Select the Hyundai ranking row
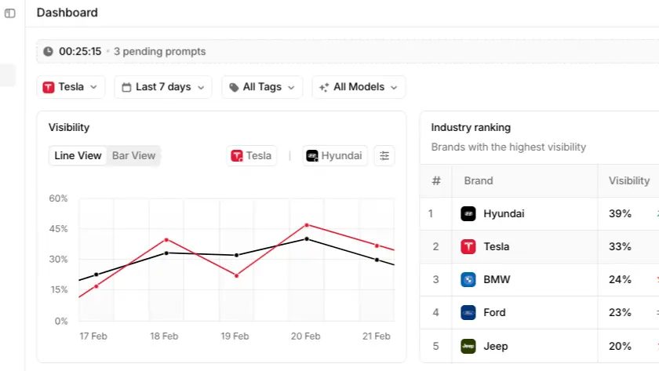Image resolution: width=659 pixels, height=371 pixels. (539, 213)
